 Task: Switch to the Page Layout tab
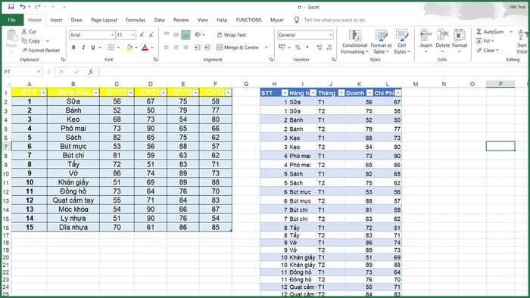[x=104, y=20]
